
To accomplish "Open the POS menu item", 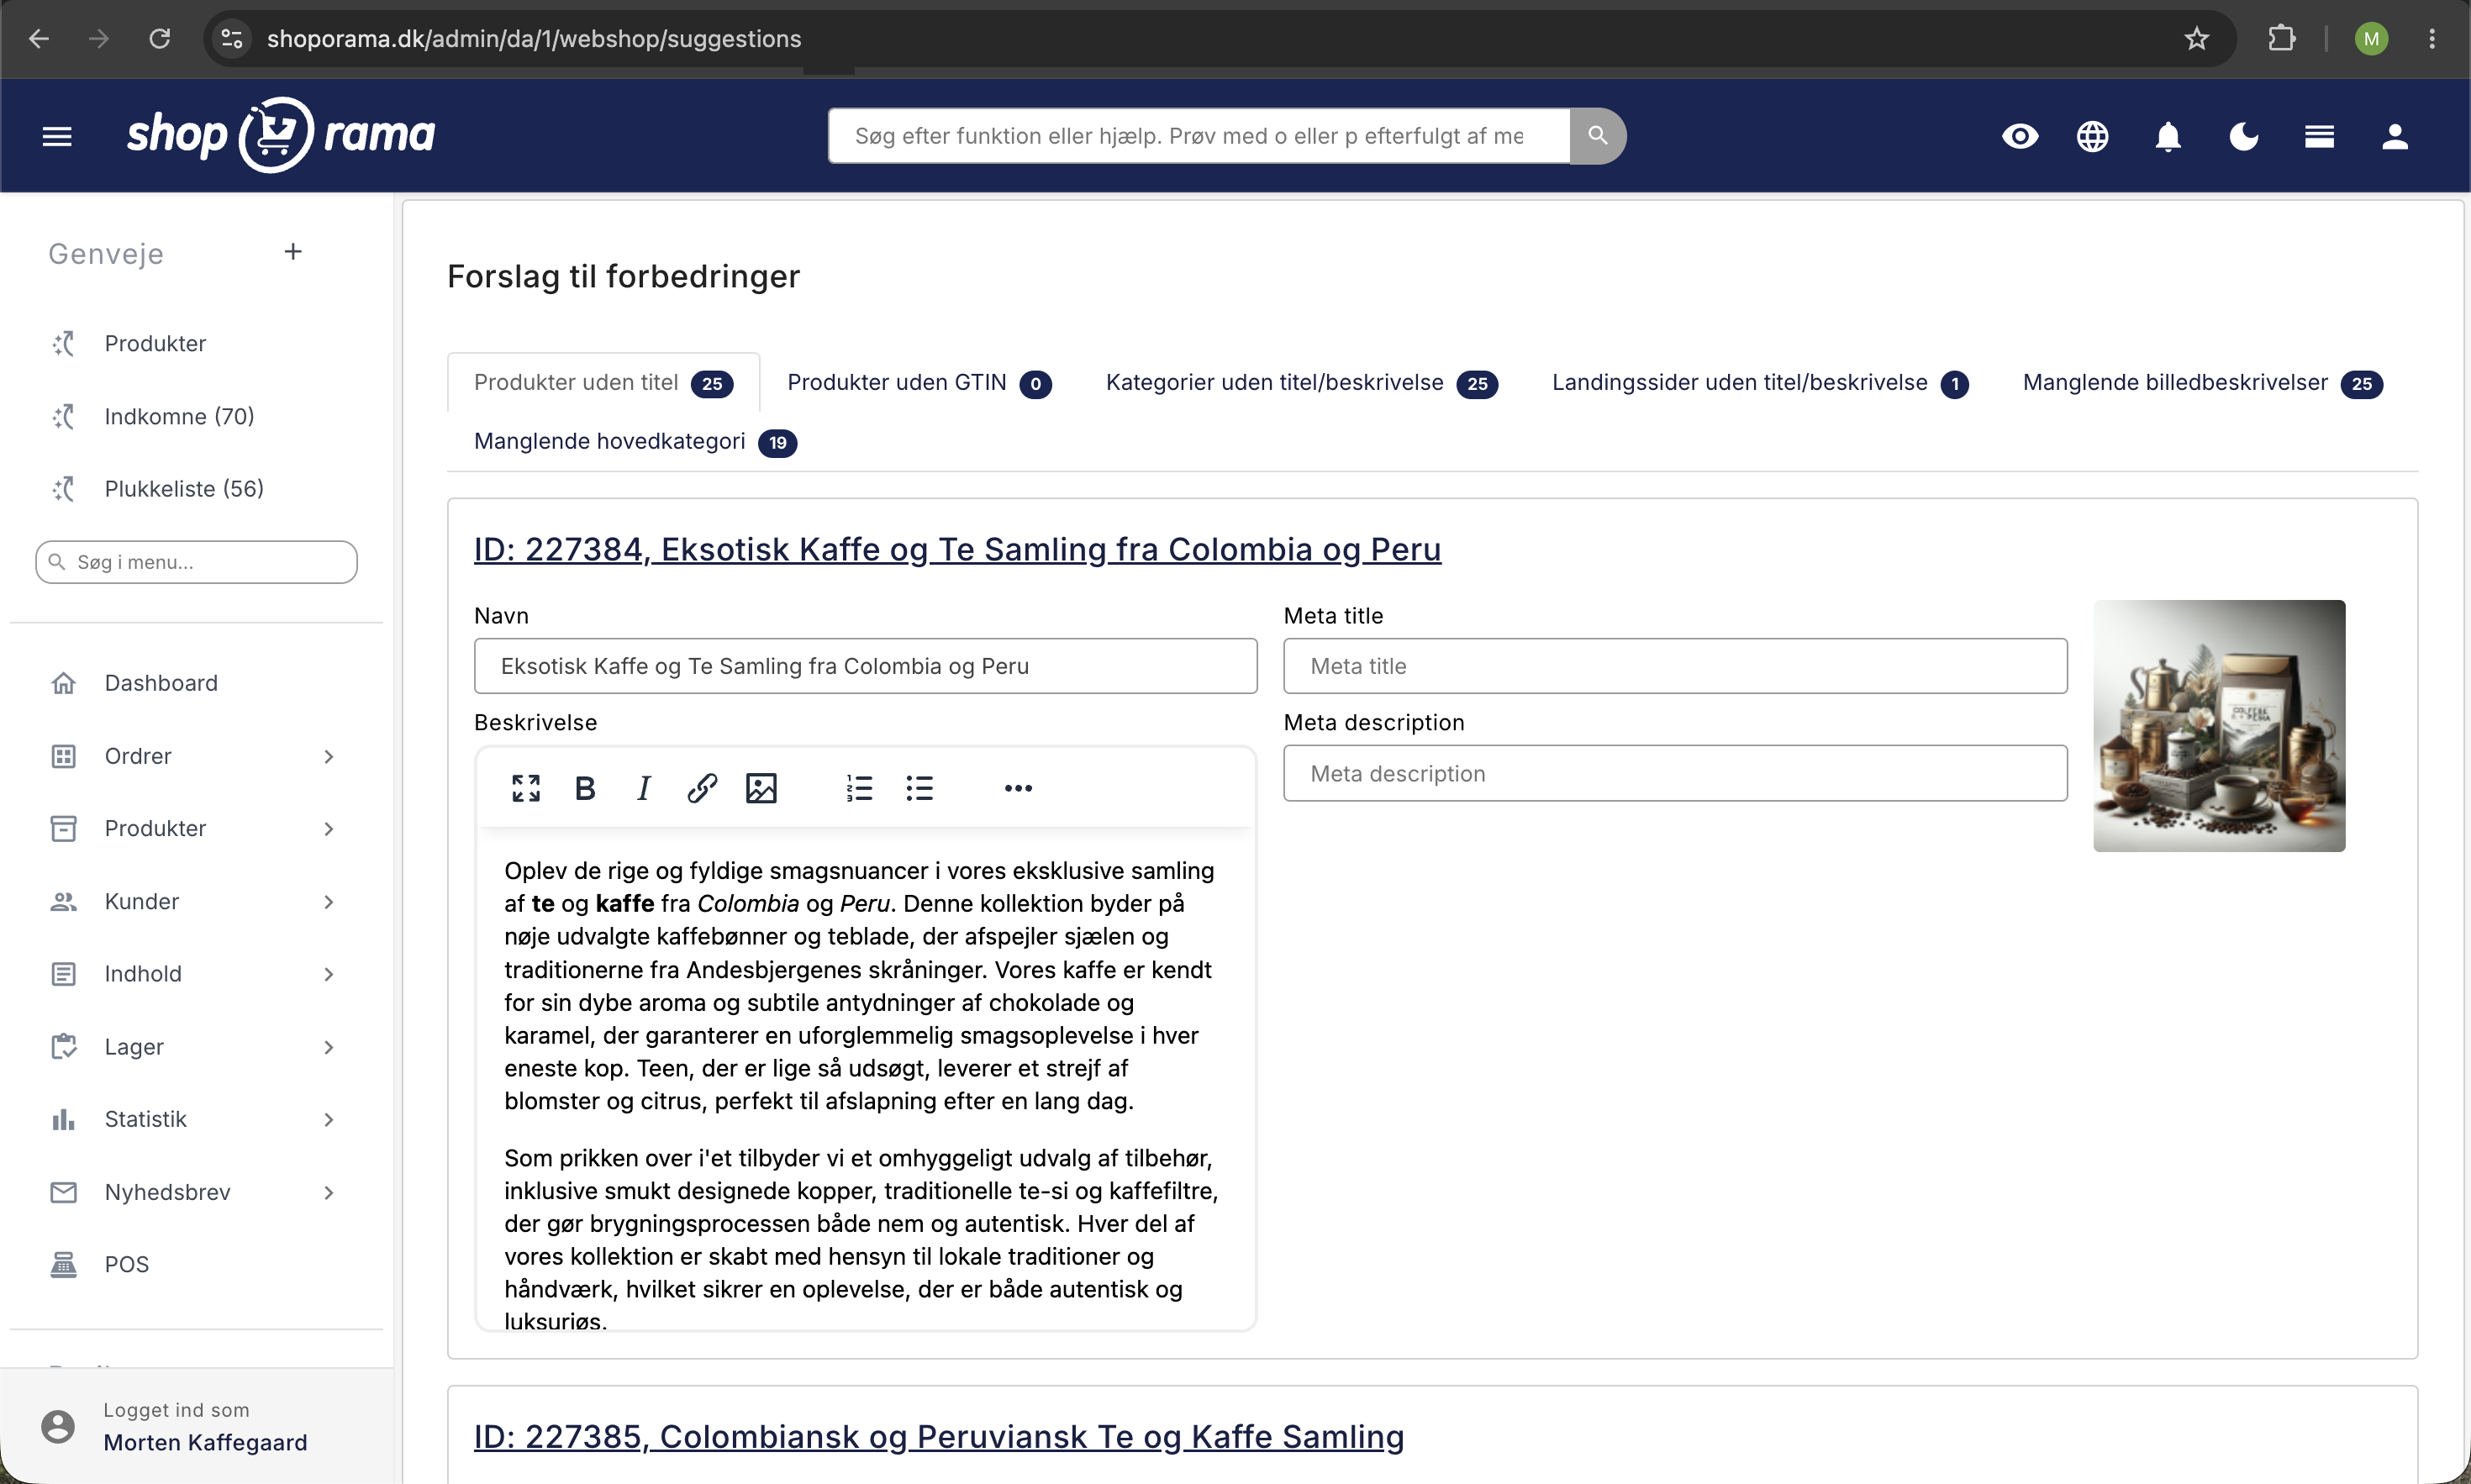I will click(126, 1264).
